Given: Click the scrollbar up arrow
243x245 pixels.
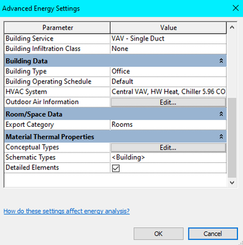Looking at the screenshot, I should click(232, 28).
